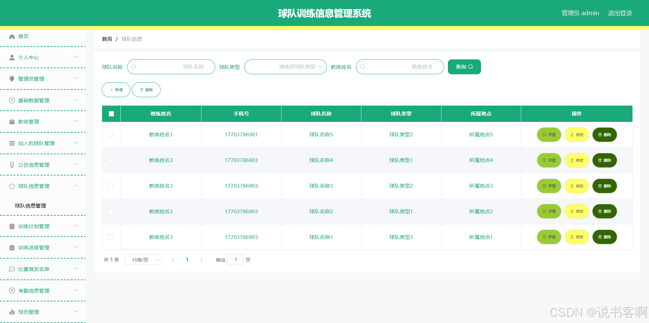Open 球员管理 menu label
This screenshot has height=323, width=649.
point(29,312)
